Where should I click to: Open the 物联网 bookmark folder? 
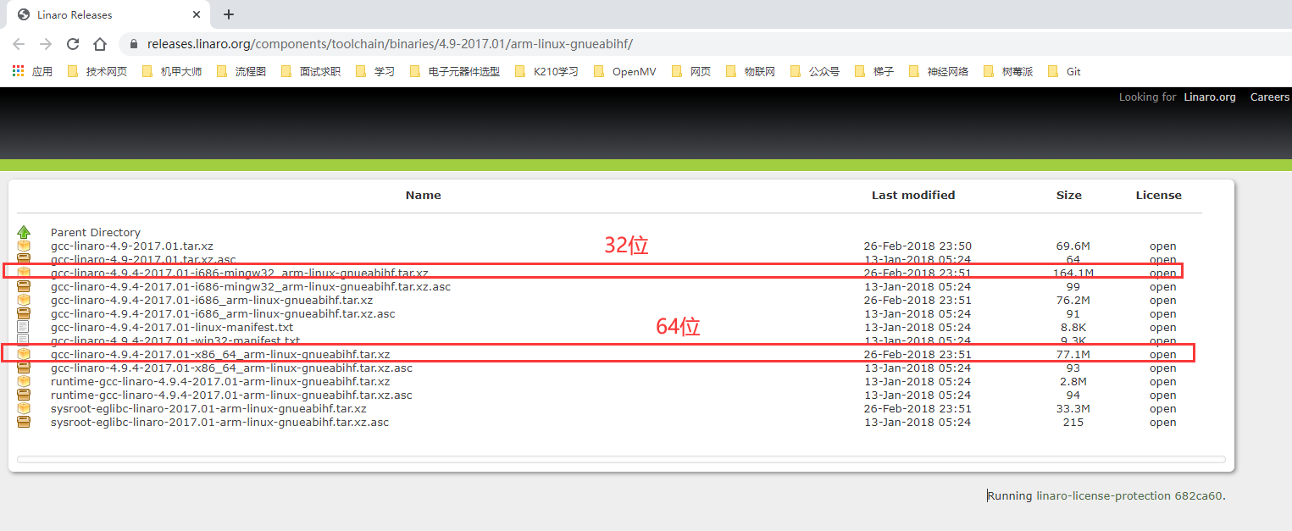point(750,71)
